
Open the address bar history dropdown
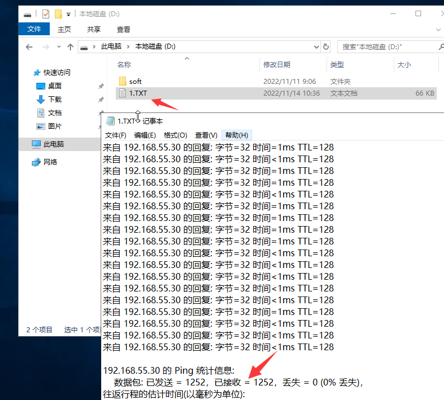pyautogui.click(x=317, y=47)
